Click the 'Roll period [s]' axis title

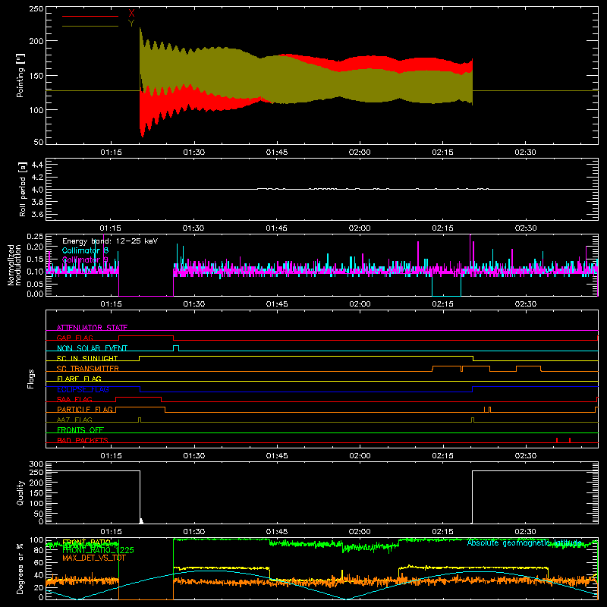tap(22, 189)
